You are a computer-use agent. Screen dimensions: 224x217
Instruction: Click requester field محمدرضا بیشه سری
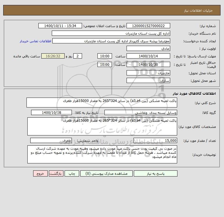111,41
